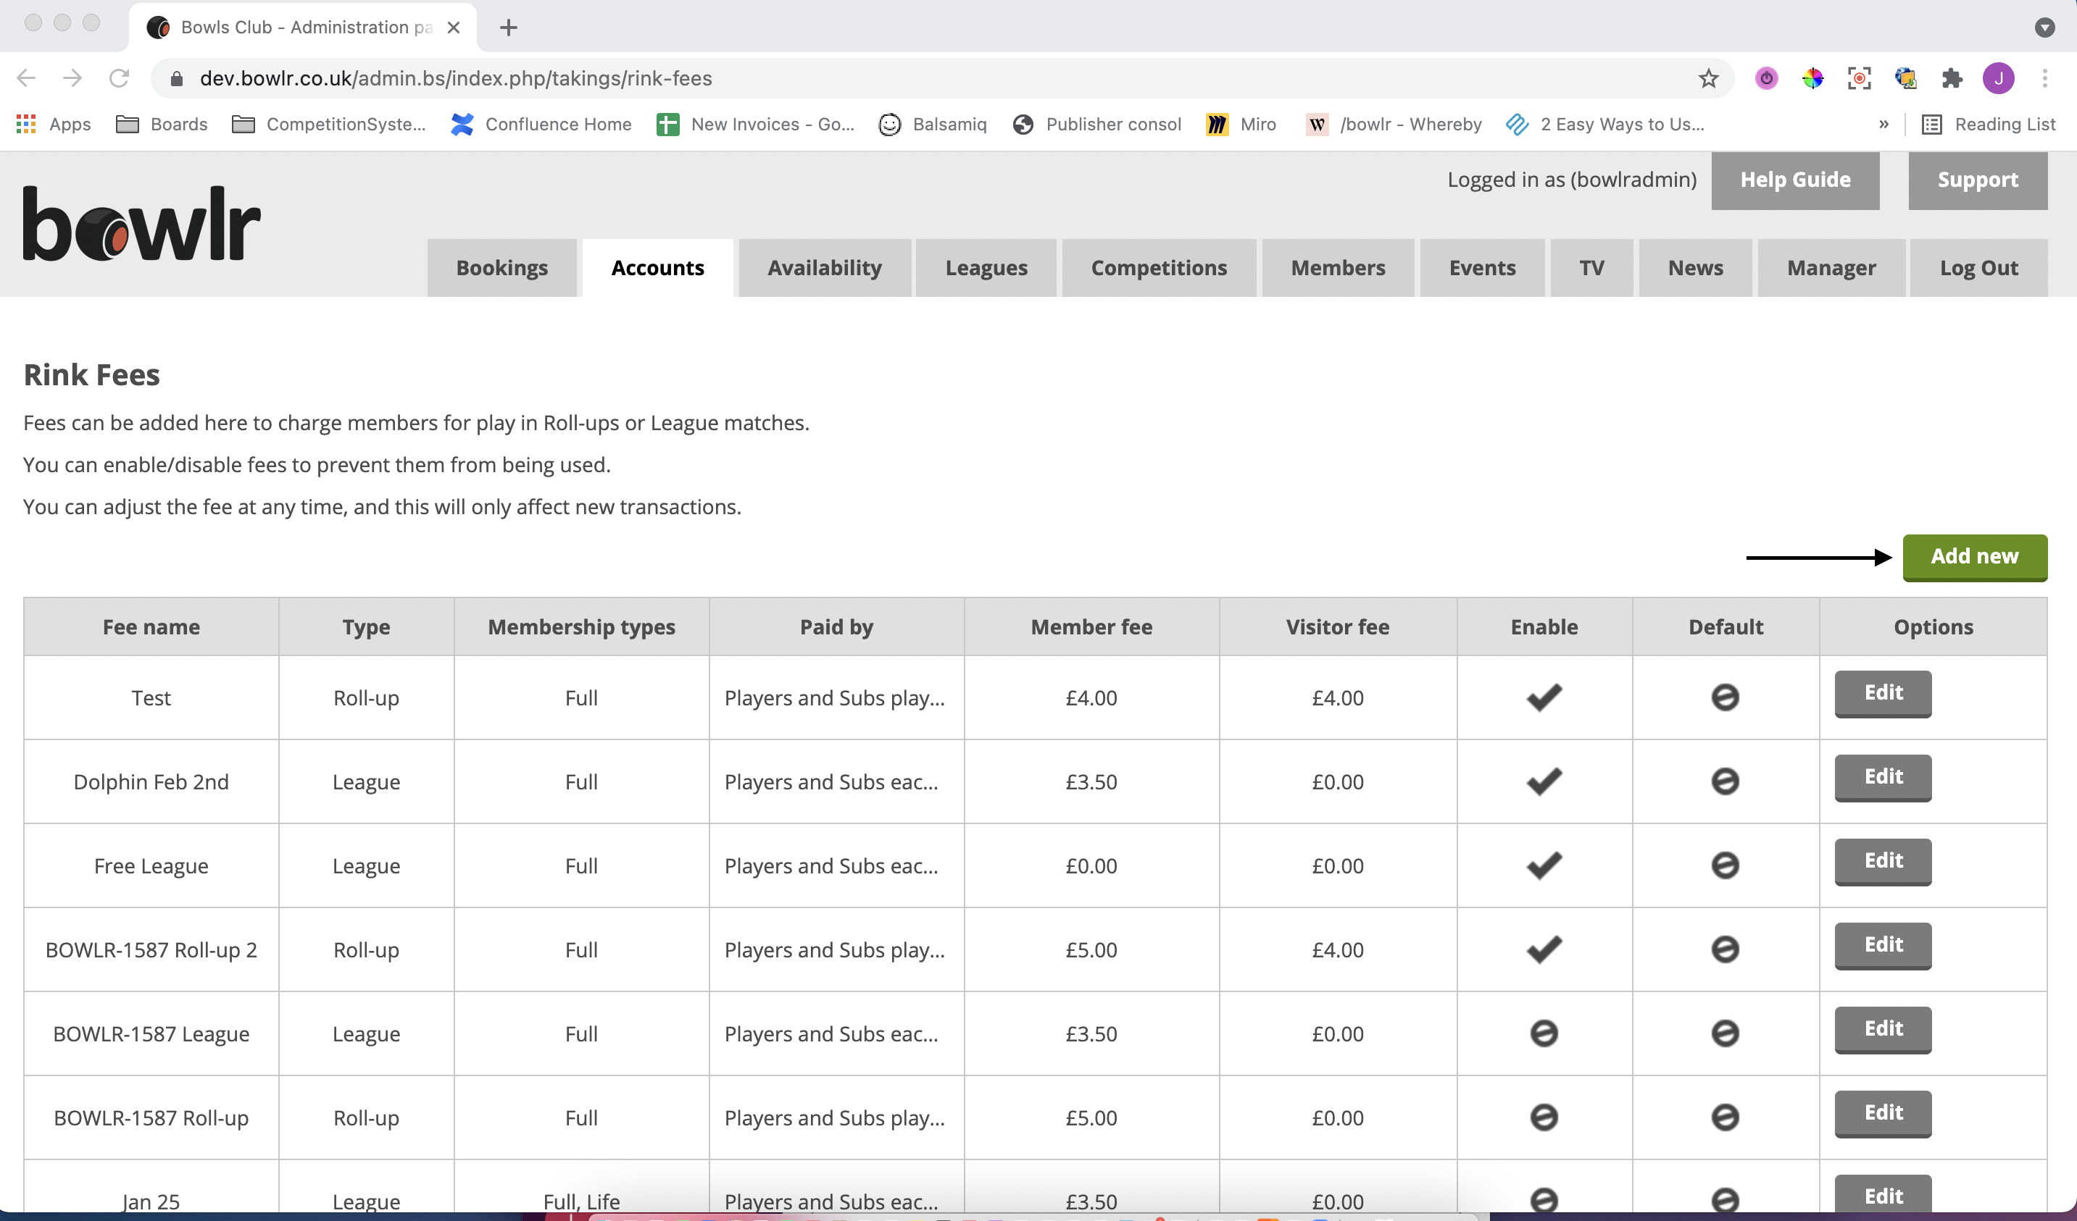The width and height of the screenshot is (2077, 1221).
Task: Open the Apps grid in bookmarks bar
Action: [x=54, y=125]
